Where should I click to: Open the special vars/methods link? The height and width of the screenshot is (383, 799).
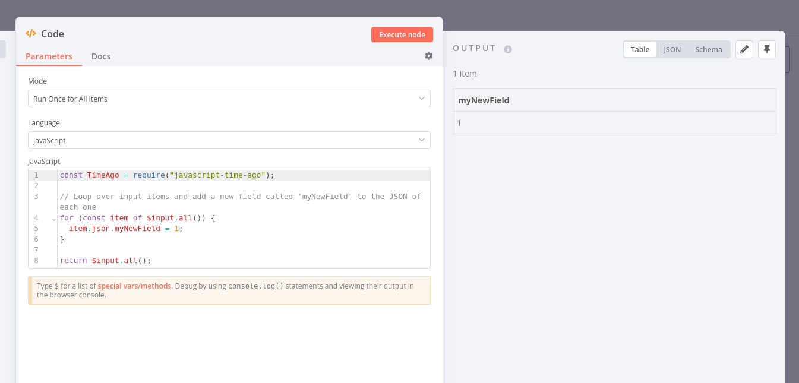[135, 286]
